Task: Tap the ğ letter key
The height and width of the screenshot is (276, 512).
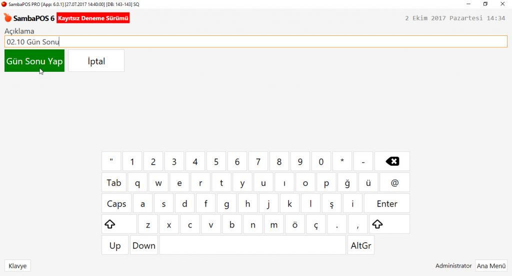Action: 347,183
